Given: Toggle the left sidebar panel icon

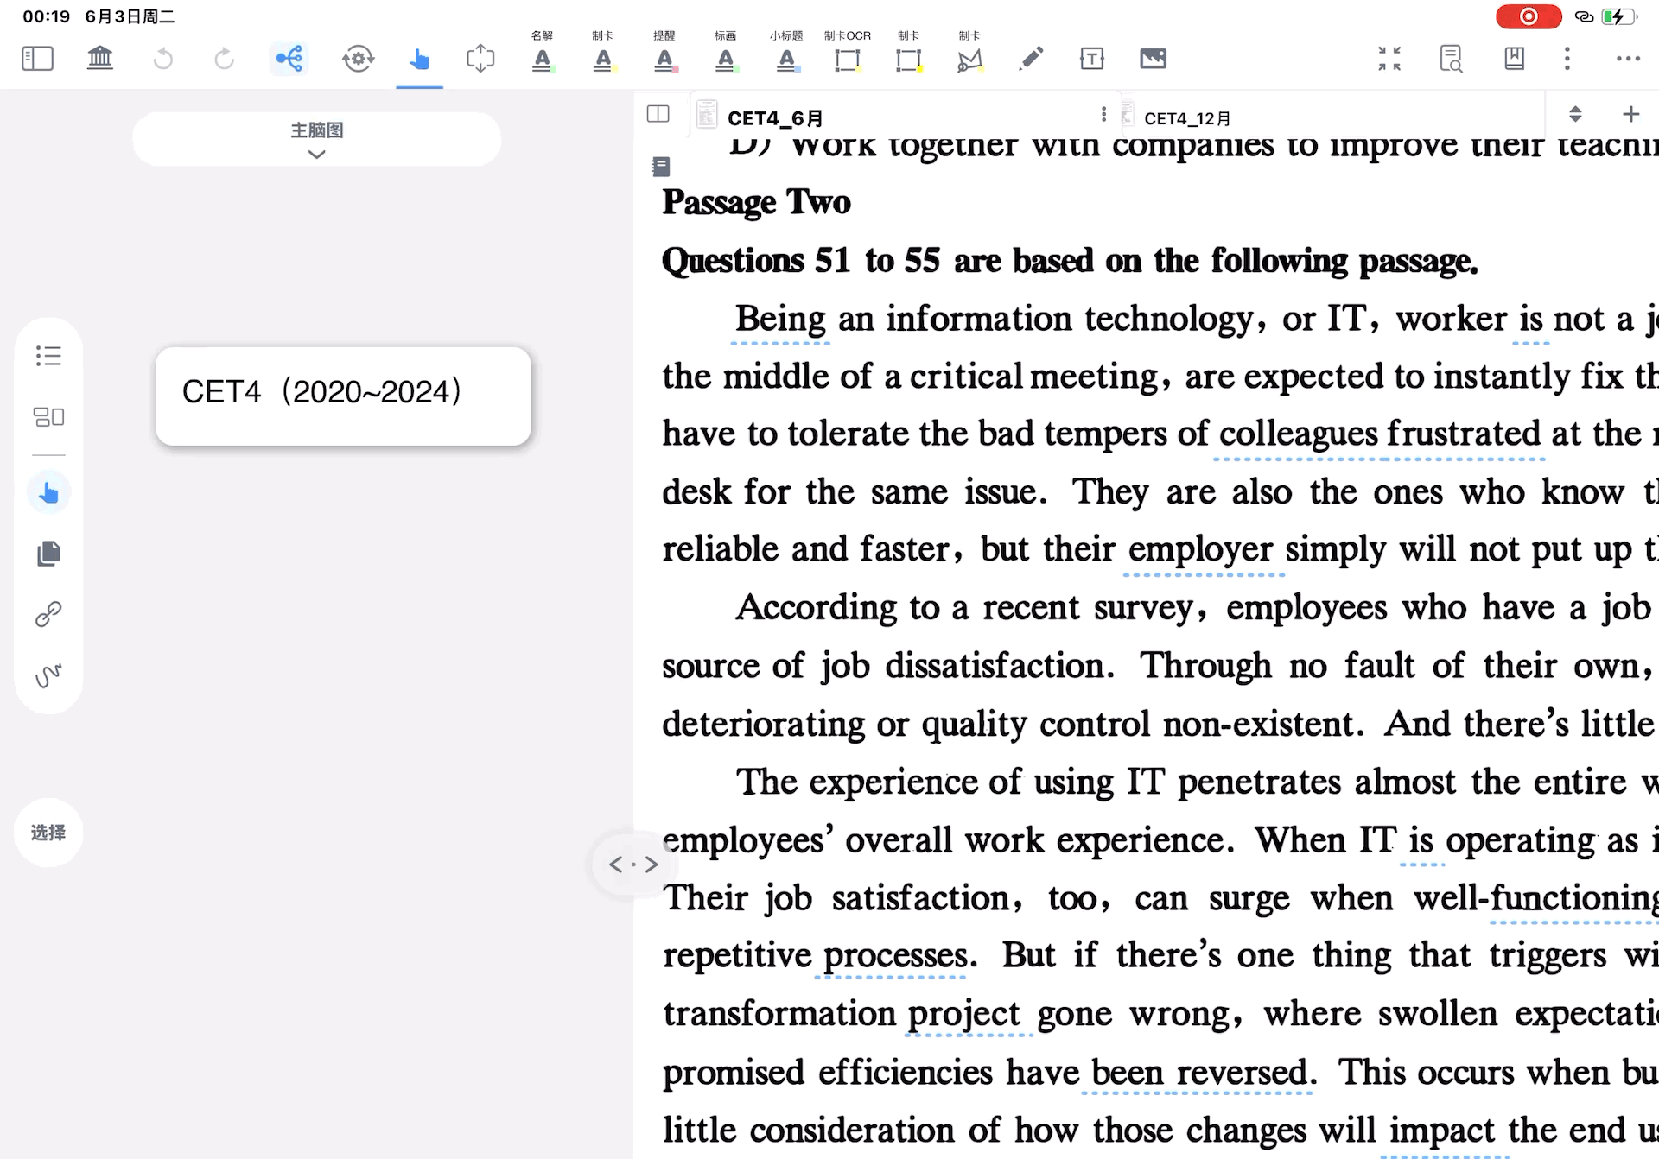Looking at the screenshot, I should [x=37, y=59].
